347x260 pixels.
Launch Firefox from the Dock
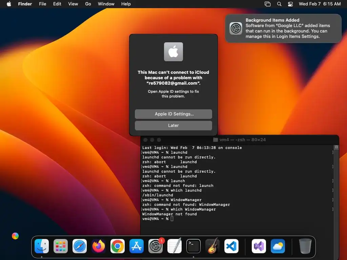point(99,246)
